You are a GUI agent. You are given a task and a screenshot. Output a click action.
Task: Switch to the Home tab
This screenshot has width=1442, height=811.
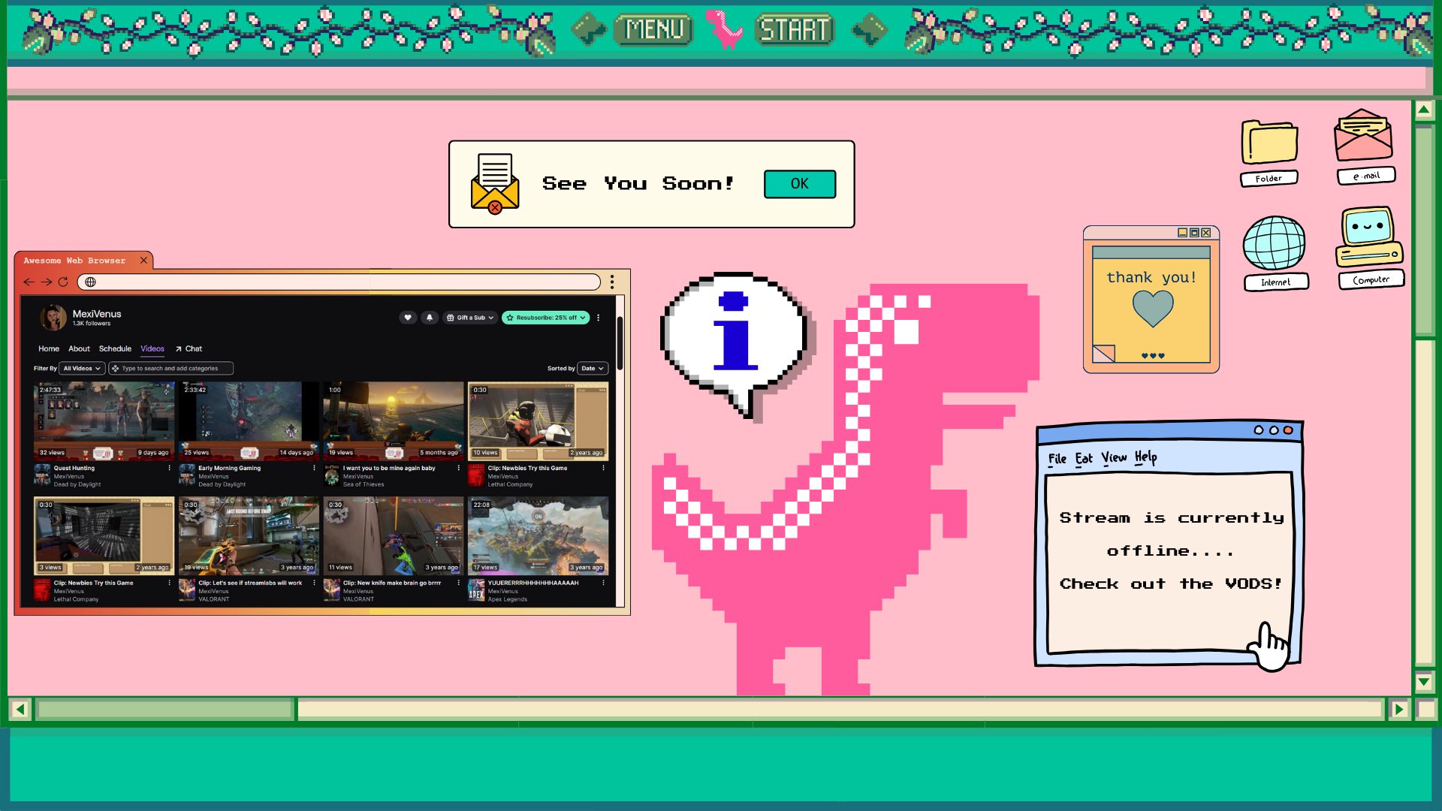(x=49, y=348)
